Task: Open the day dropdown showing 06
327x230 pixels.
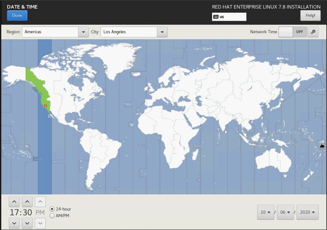Action: 285,212
